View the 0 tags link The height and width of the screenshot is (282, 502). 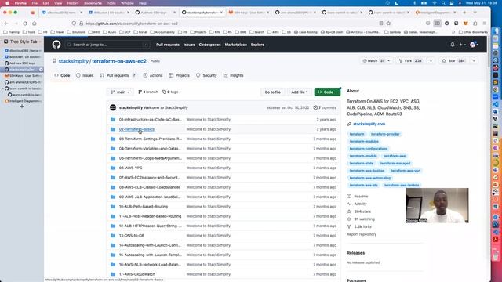(x=170, y=92)
